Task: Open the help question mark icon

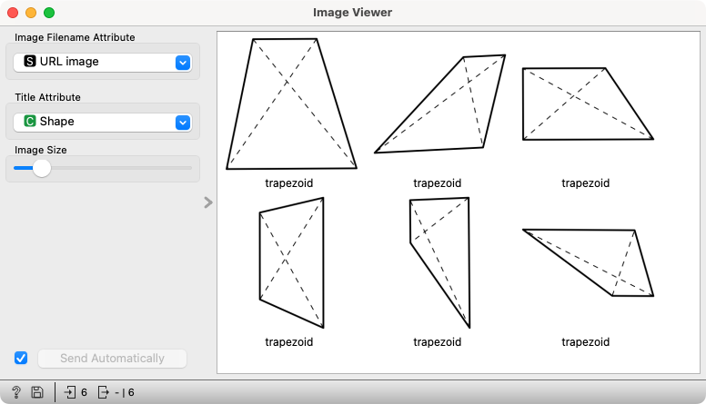Action: (16, 392)
